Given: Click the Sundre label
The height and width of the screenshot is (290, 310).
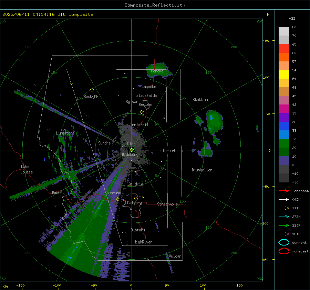Looking at the screenshot, I should [104, 143].
